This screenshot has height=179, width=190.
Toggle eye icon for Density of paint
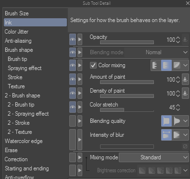coord(73,93)
